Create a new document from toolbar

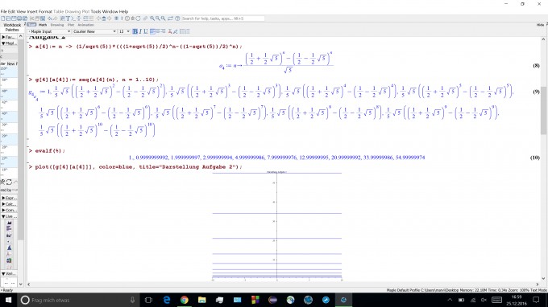pos(2,18)
